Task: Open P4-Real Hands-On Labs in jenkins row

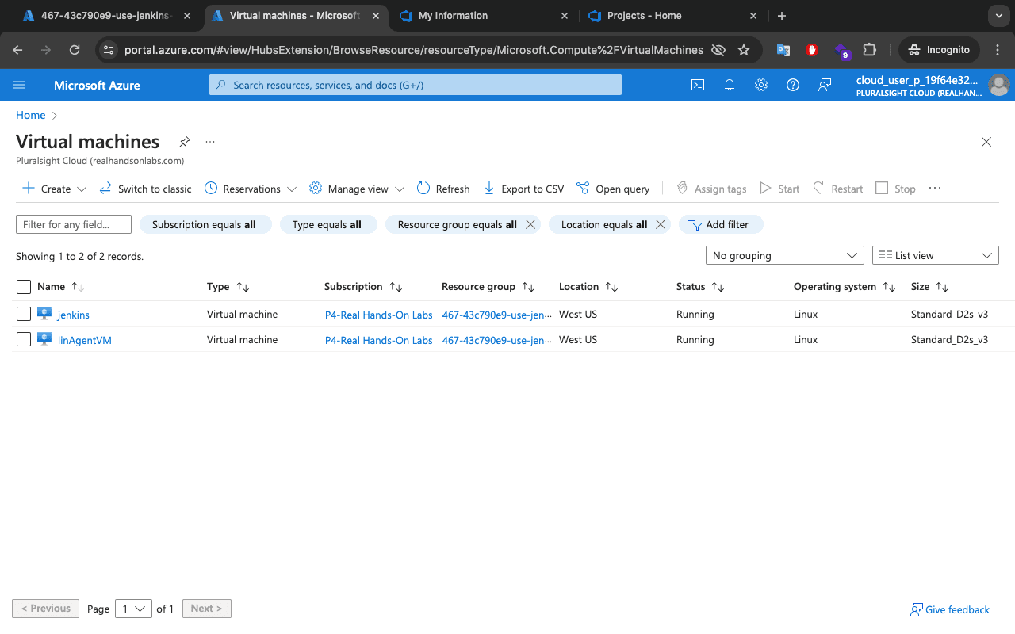Action: [x=379, y=315]
